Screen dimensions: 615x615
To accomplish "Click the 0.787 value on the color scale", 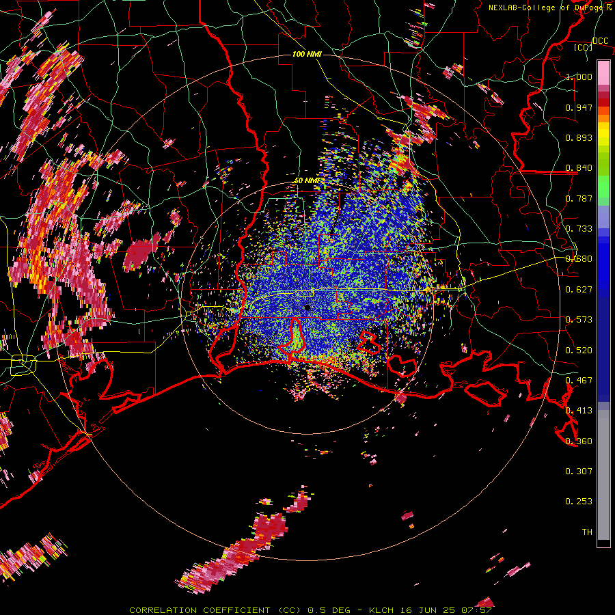I will (x=579, y=198).
